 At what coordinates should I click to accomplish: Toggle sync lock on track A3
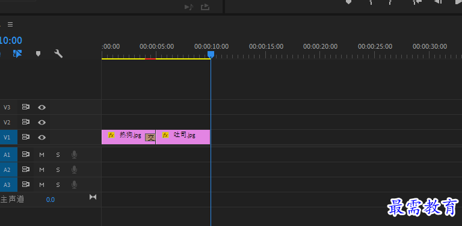(x=26, y=185)
